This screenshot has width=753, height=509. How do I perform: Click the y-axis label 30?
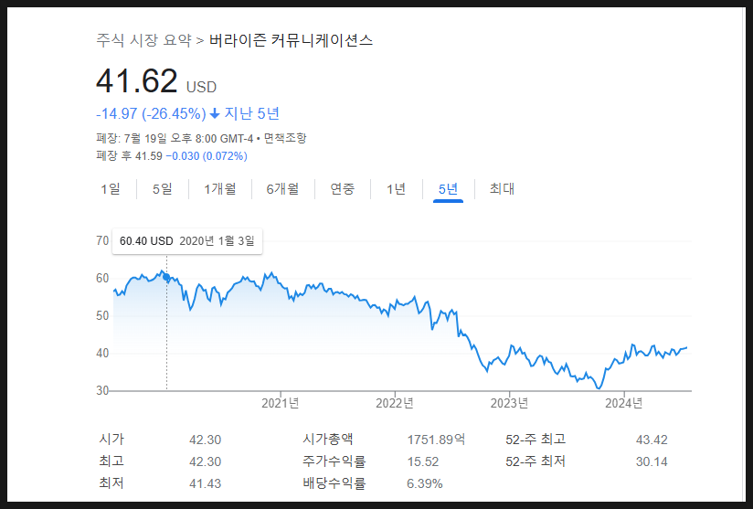(102, 390)
